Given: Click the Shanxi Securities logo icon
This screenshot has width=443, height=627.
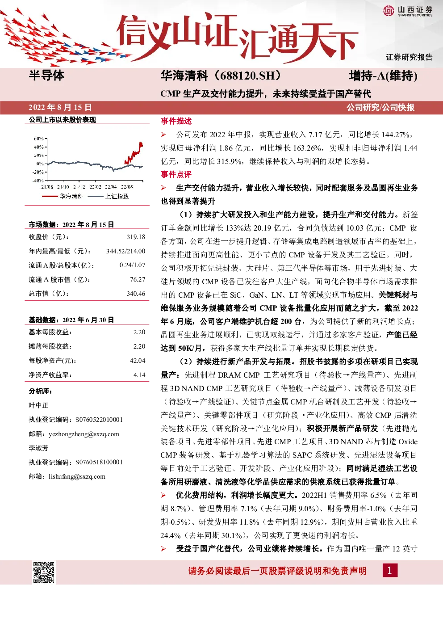Looking at the screenshot, I should click(389, 11).
